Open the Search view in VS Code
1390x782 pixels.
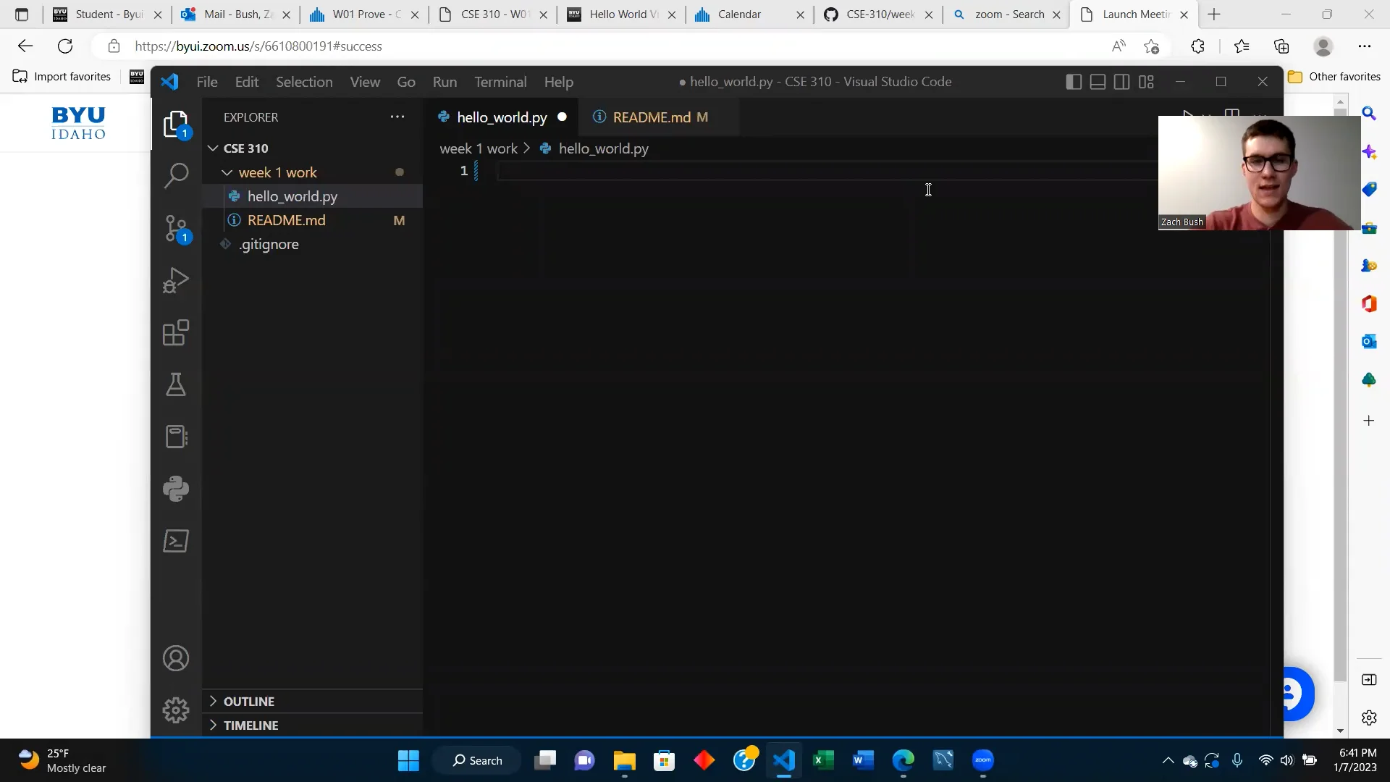[176, 175]
